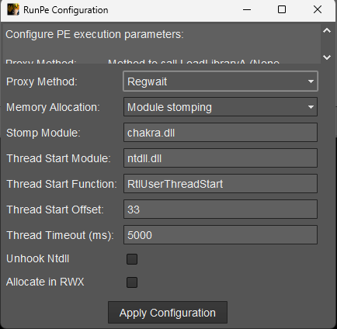Minimize the RunPe Configuration window

pos(247,10)
